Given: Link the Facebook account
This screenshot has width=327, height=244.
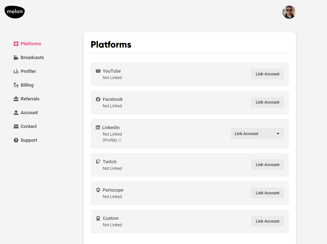Looking at the screenshot, I should 267,102.
